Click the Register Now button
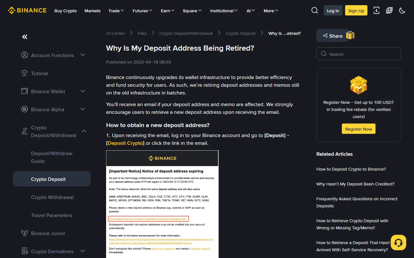The width and height of the screenshot is (414, 258). click(359, 129)
